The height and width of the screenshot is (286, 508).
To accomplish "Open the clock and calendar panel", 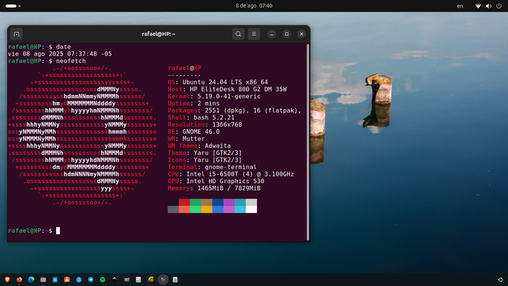I will point(254,6).
